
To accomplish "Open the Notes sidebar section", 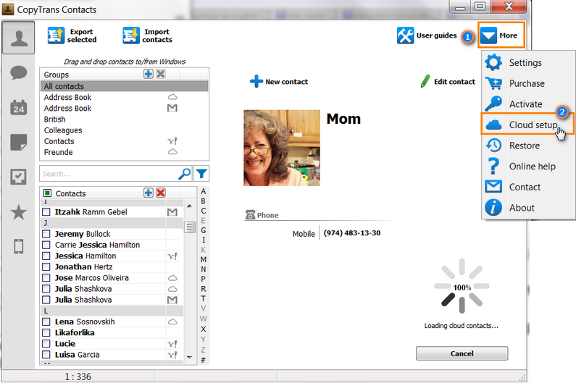I will coord(18,142).
